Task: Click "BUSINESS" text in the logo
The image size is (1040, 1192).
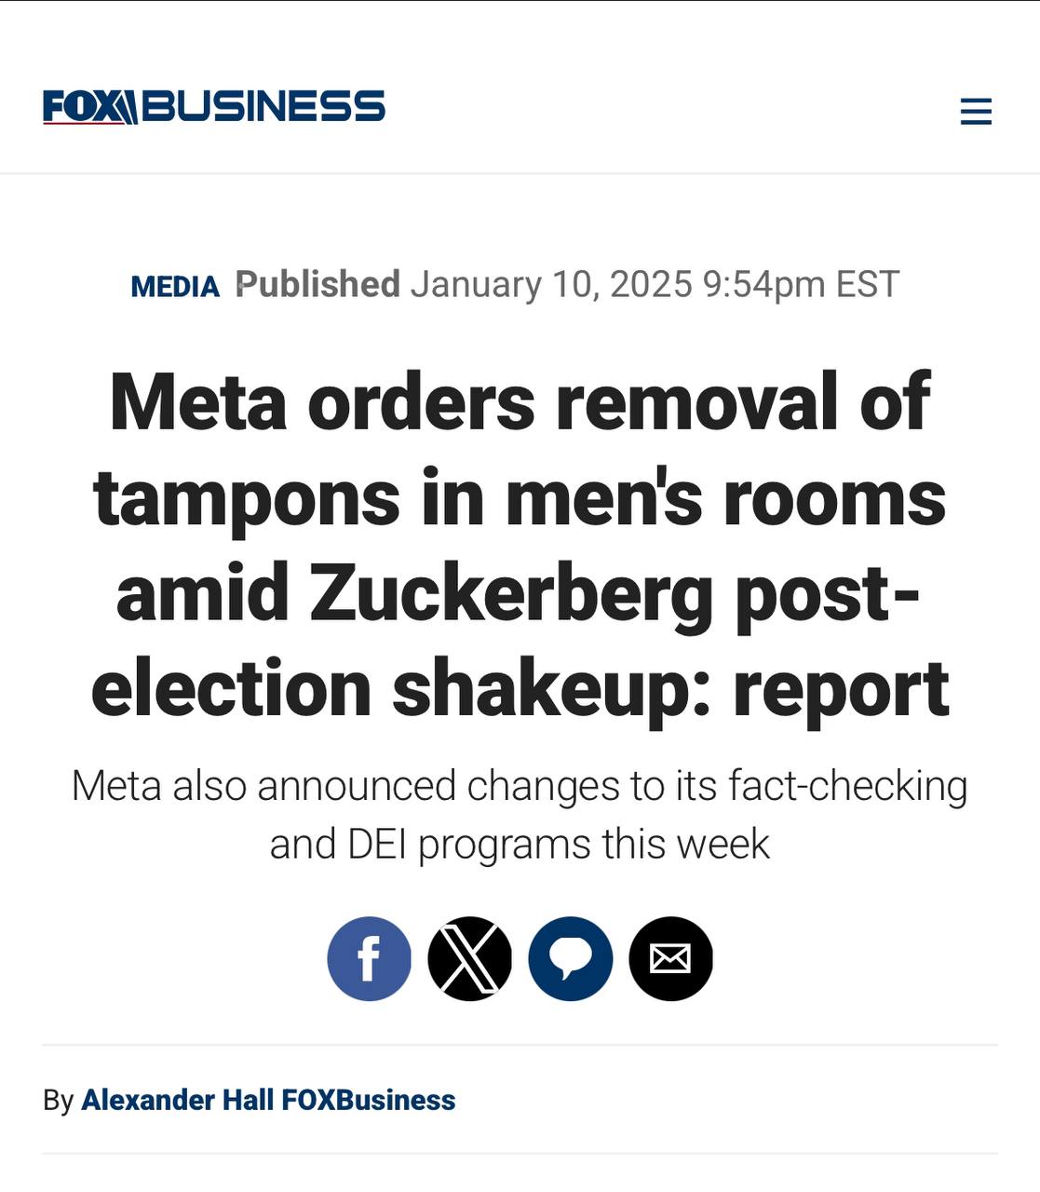Action: click(264, 107)
